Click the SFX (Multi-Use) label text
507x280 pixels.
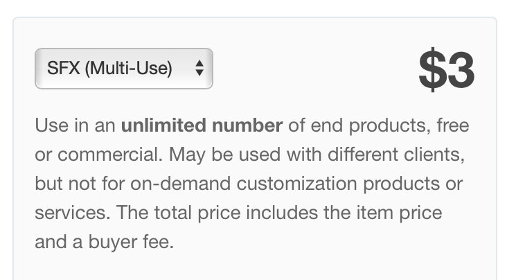pyautogui.click(x=109, y=69)
